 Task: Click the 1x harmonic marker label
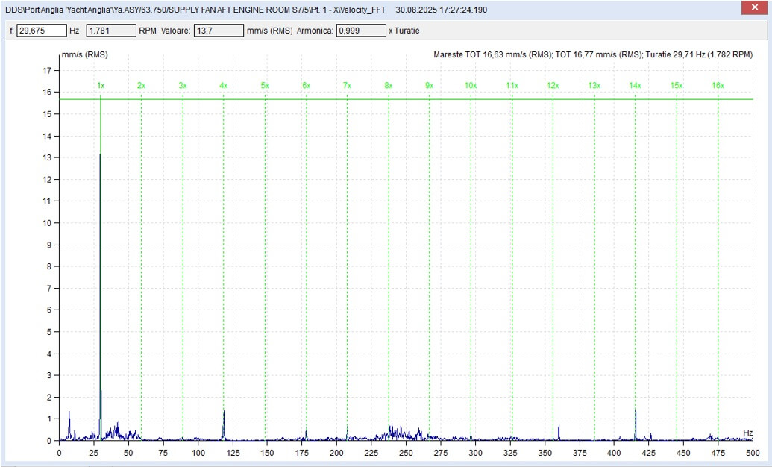[101, 85]
